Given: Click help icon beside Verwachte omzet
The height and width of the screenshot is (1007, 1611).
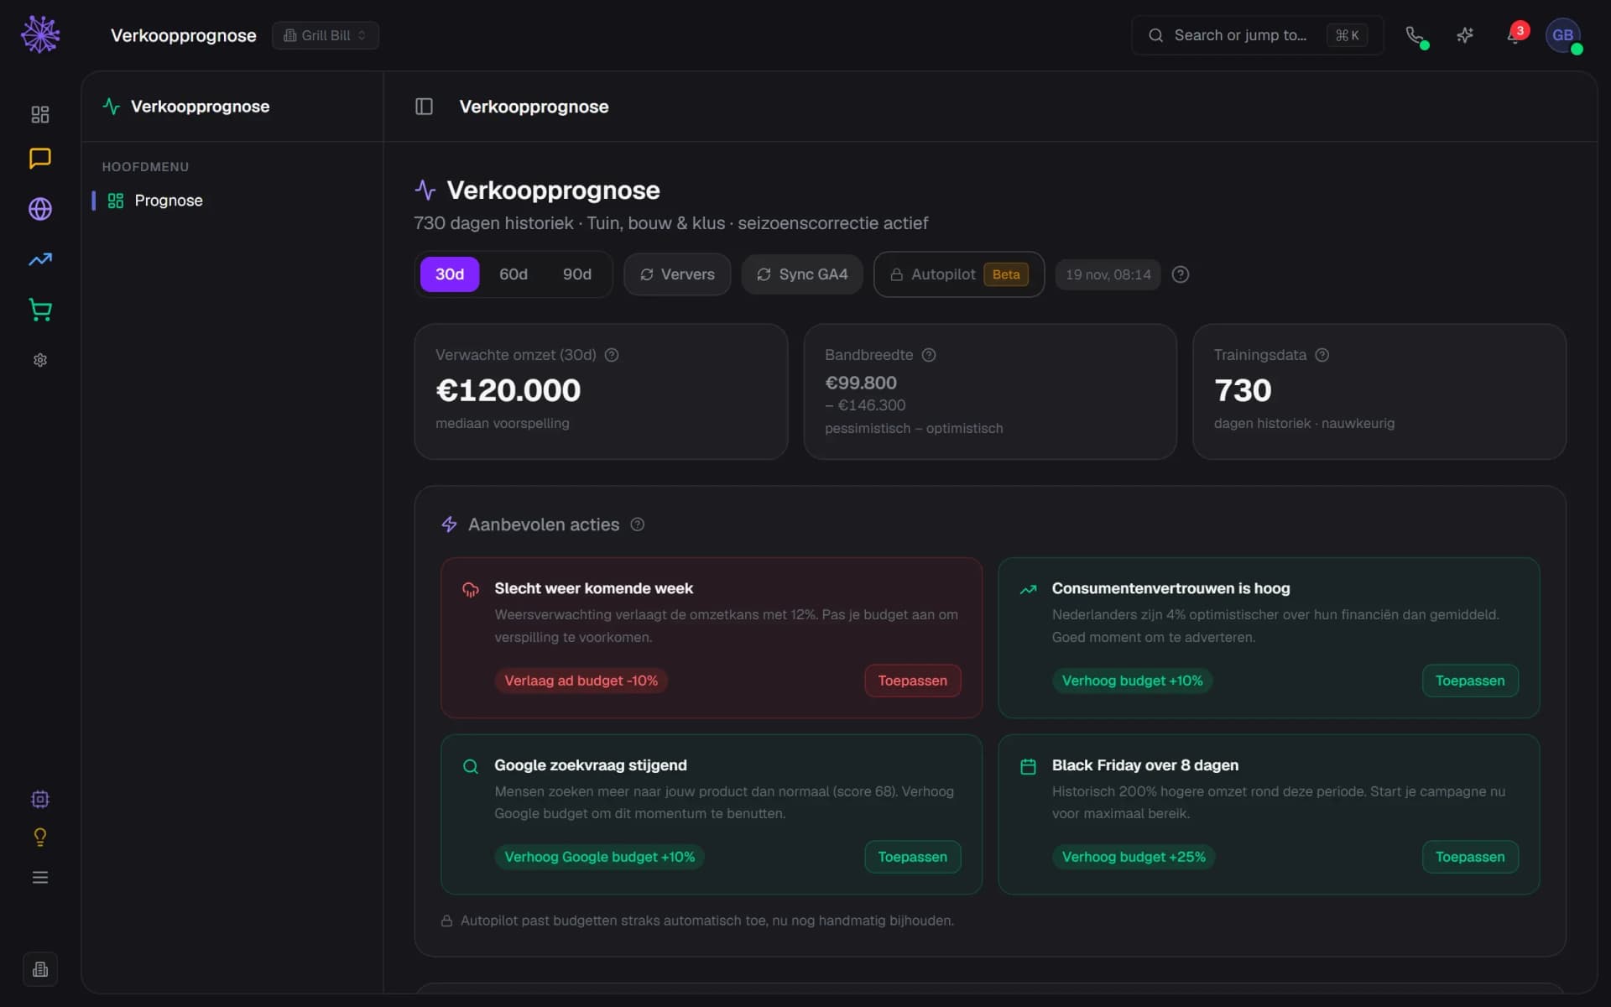Looking at the screenshot, I should 612,355.
